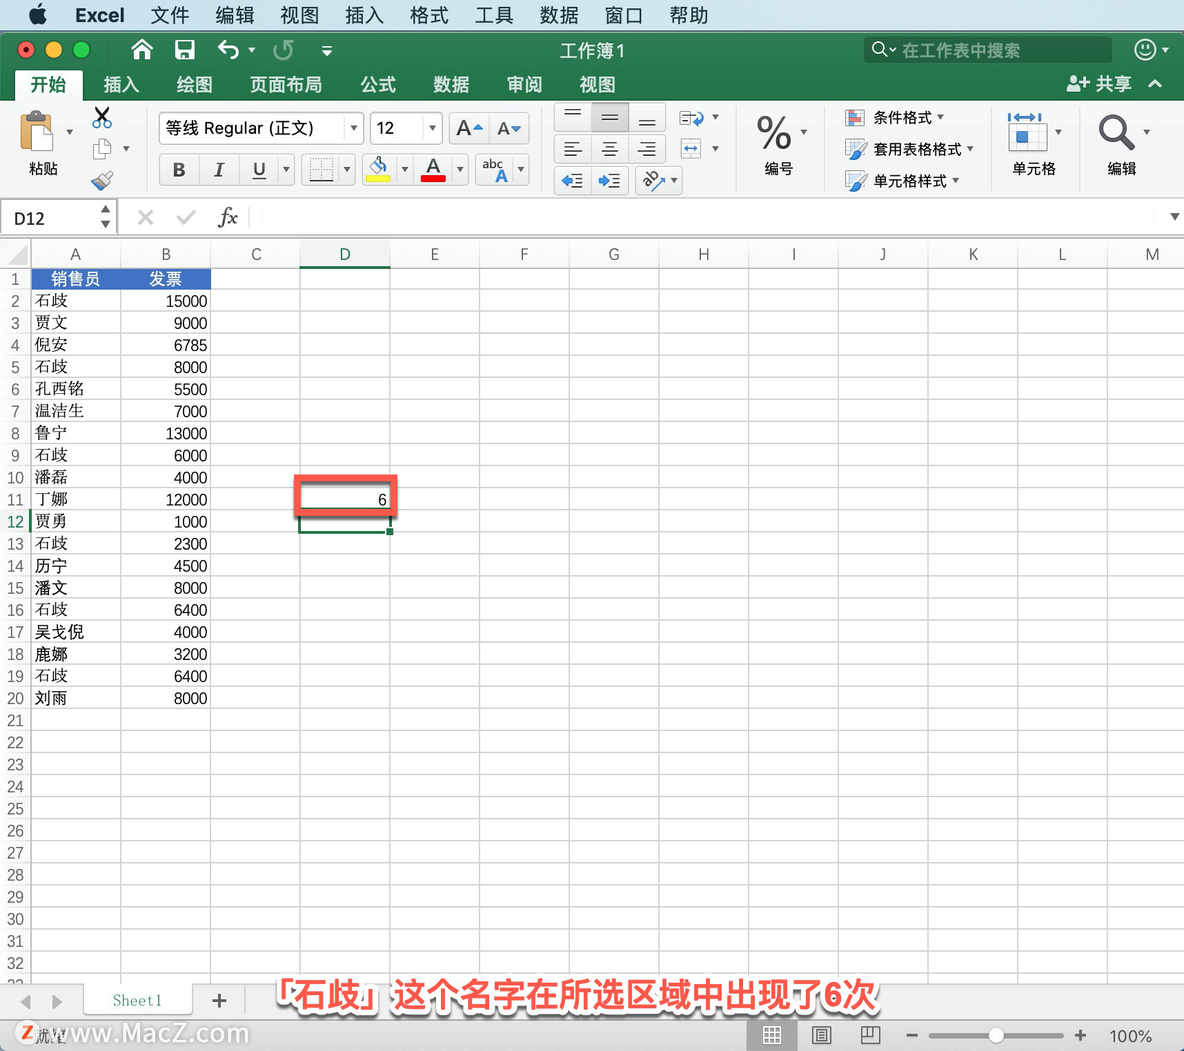Screen dimensions: 1184x1051
Task: Click the Name Box showing D12
Action: tap(50, 219)
